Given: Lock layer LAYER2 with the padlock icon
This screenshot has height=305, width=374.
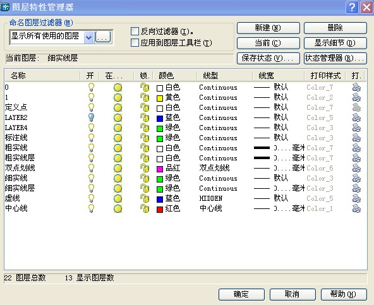Looking at the screenshot, I should click(x=145, y=117).
